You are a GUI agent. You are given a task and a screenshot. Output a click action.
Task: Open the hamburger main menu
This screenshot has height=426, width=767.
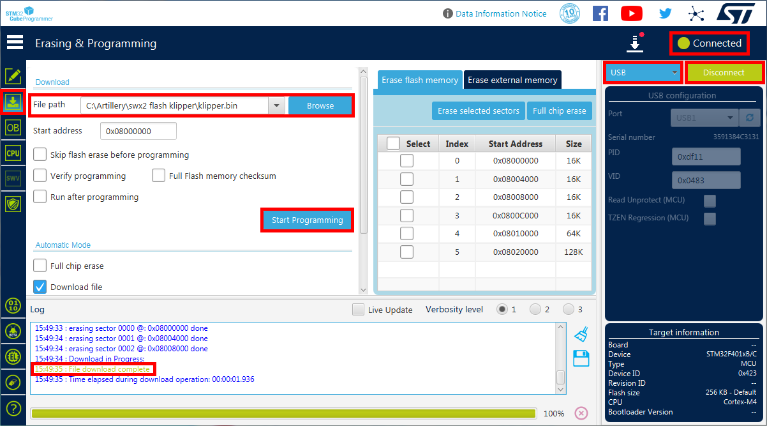[x=14, y=43]
